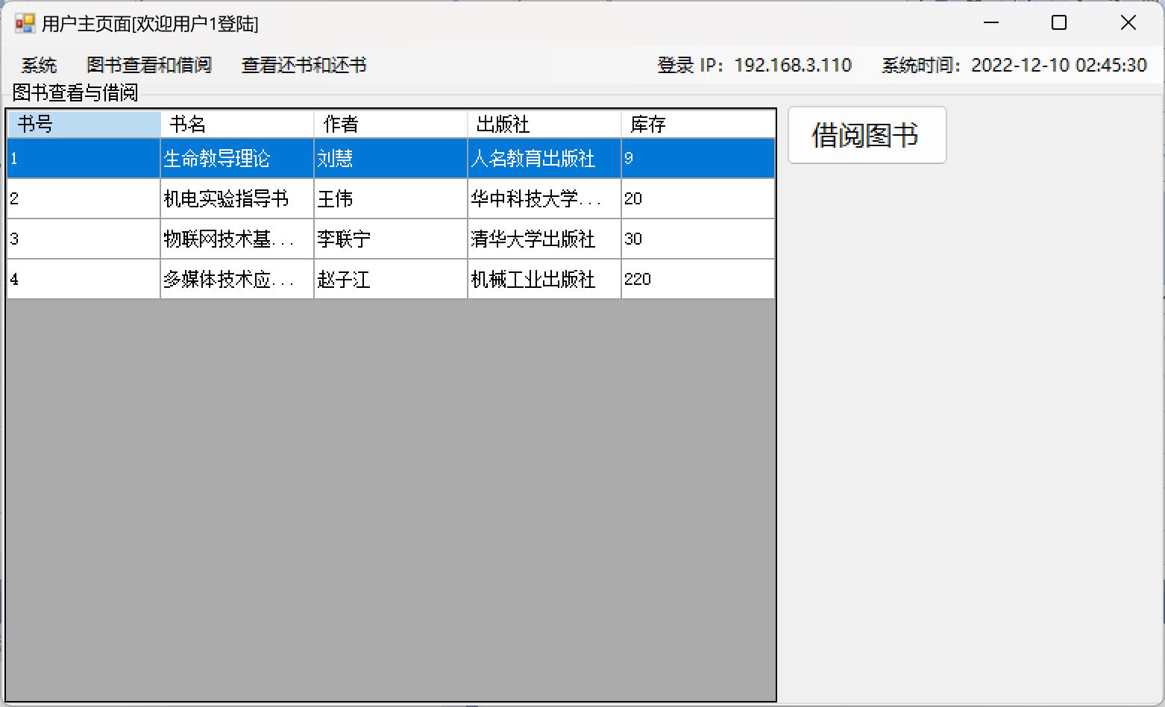Open the 查看还书和还书 menu

[x=304, y=66]
